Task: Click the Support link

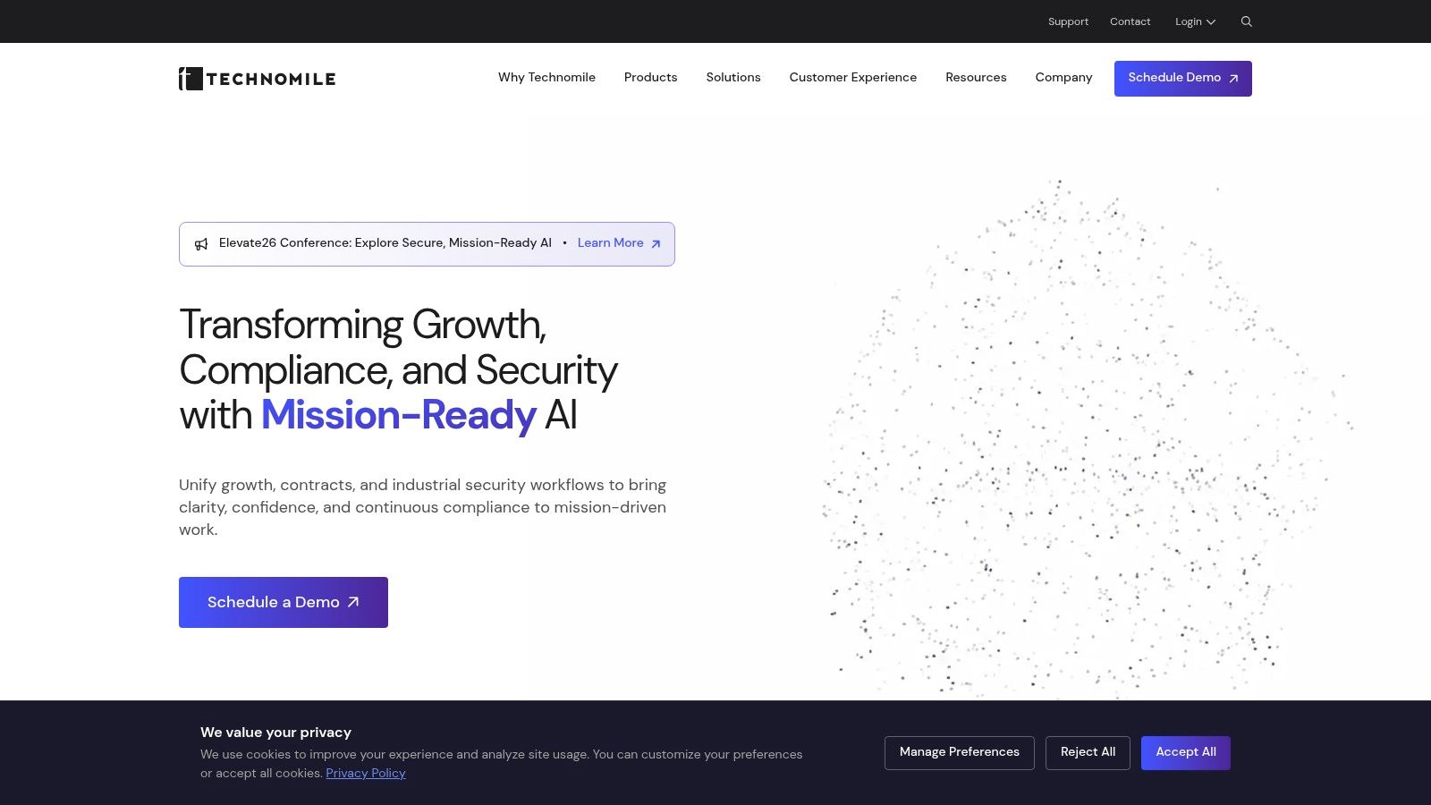Action: (x=1068, y=21)
